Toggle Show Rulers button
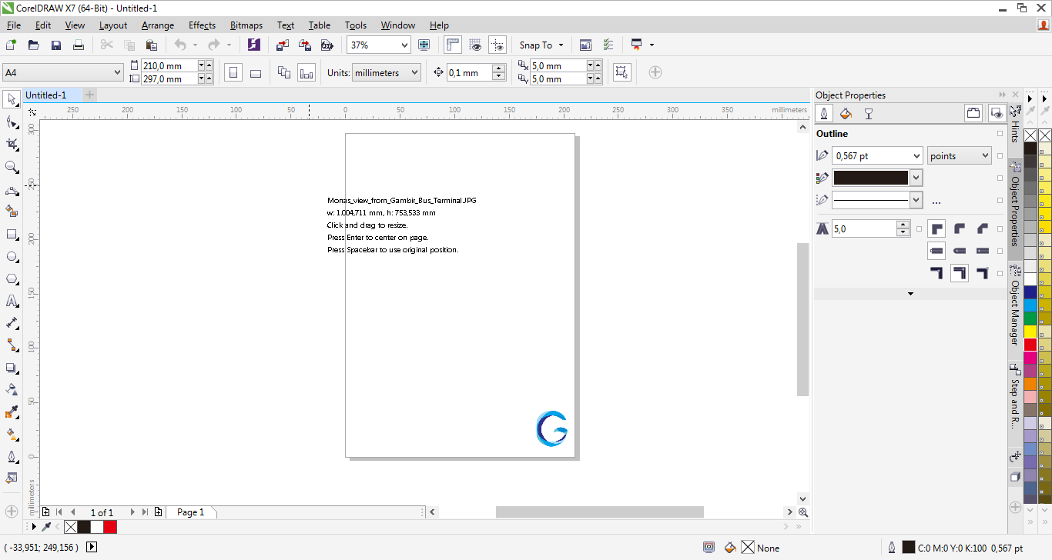 pyautogui.click(x=453, y=45)
